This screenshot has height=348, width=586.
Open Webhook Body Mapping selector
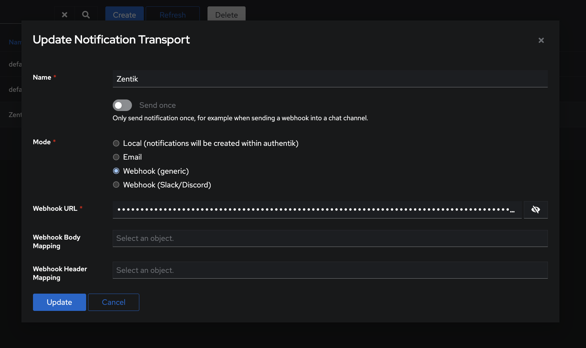tap(330, 239)
